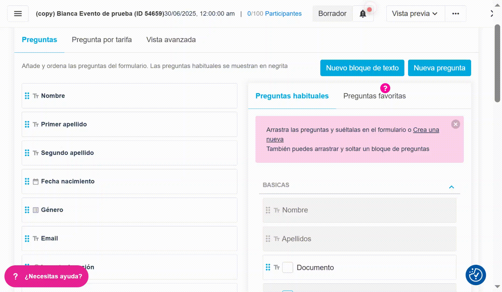Open the three-dots more options menu
Image resolution: width=502 pixels, height=292 pixels.
[x=456, y=13]
